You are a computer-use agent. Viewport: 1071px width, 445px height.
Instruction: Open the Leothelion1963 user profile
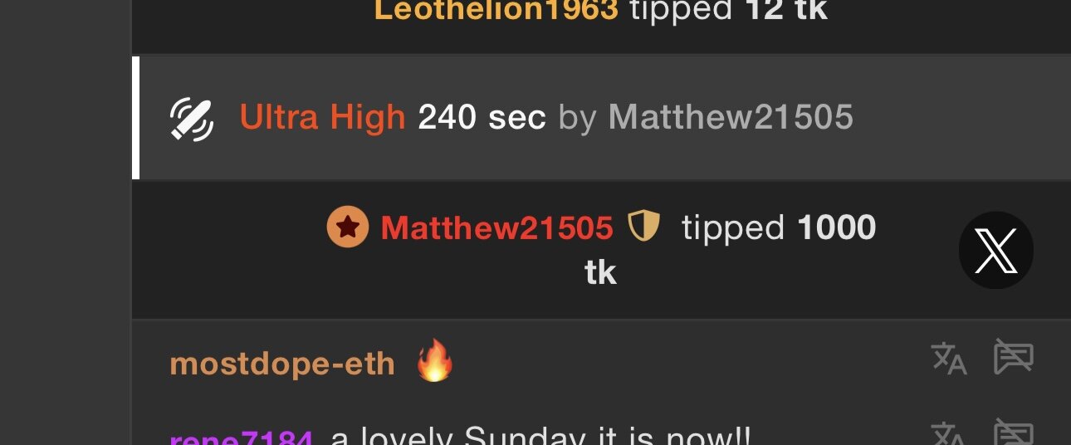pos(496,11)
